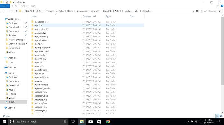224x125 pixels.
Task: Open Age of Empires II quick access folder
Action: [x=17, y=40]
